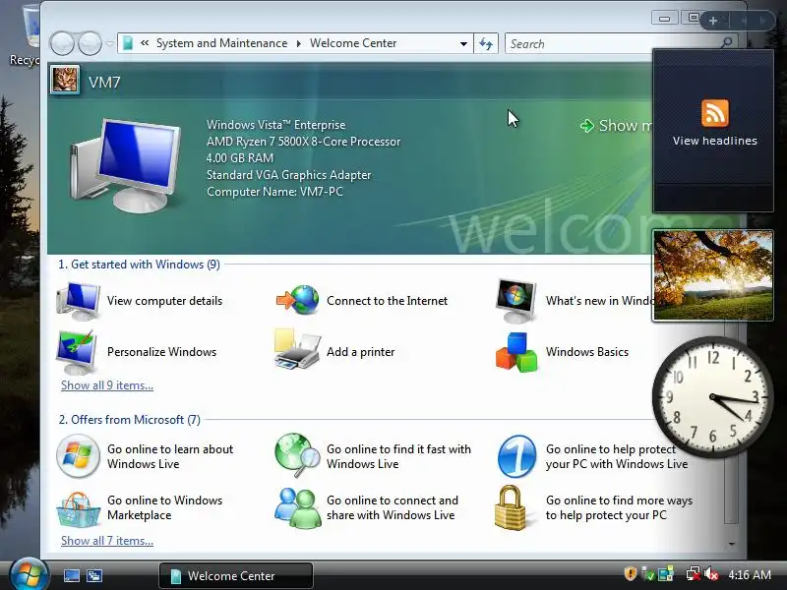
Task: Click the gold padlock protect PC icon
Action: click(x=510, y=507)
